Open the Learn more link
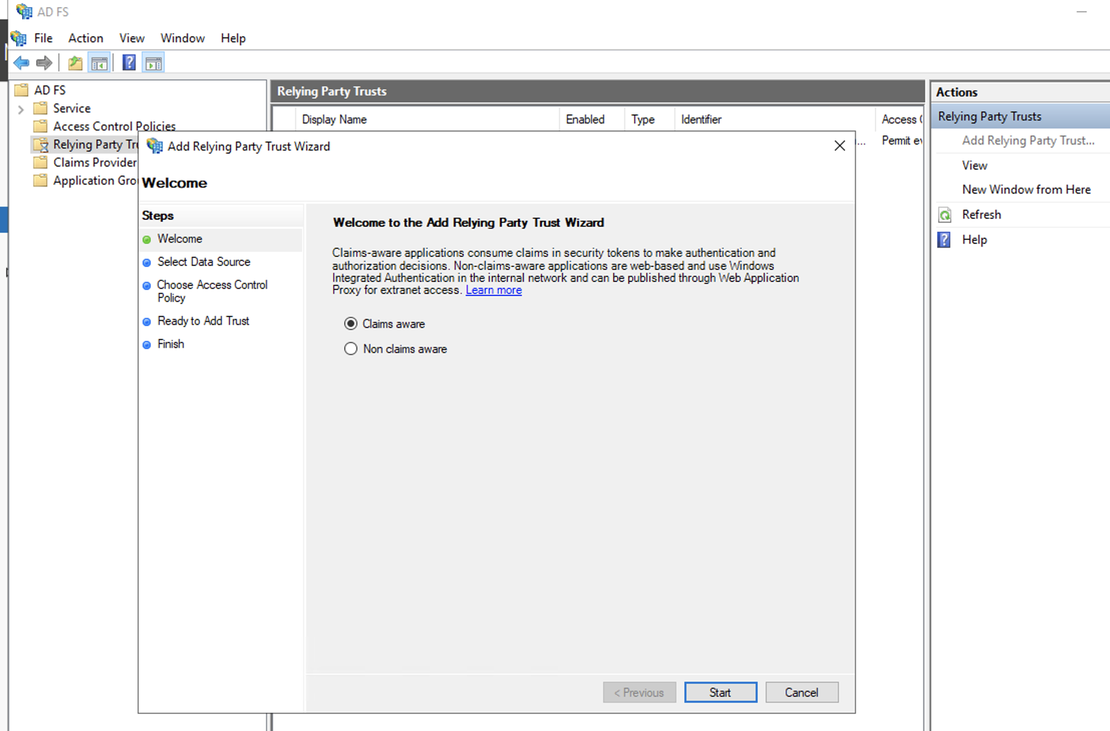 point(494,290)
